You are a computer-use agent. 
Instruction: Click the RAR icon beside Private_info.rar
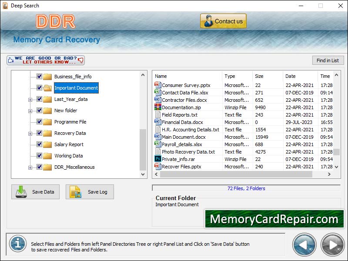[x=158, y=159]
